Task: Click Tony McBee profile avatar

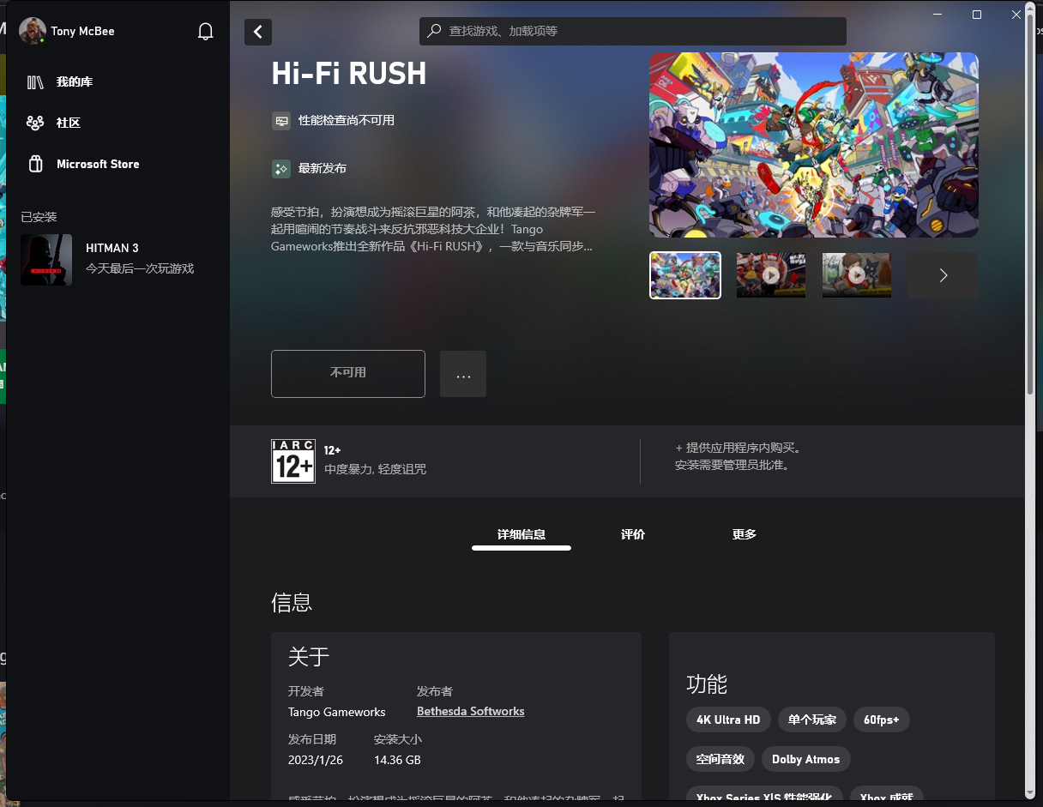Action: [x=33, y=31]
